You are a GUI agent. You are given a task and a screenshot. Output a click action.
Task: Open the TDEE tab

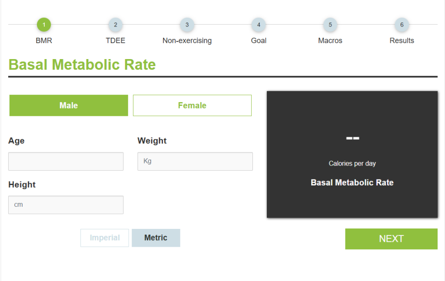[x=115, y=40]
